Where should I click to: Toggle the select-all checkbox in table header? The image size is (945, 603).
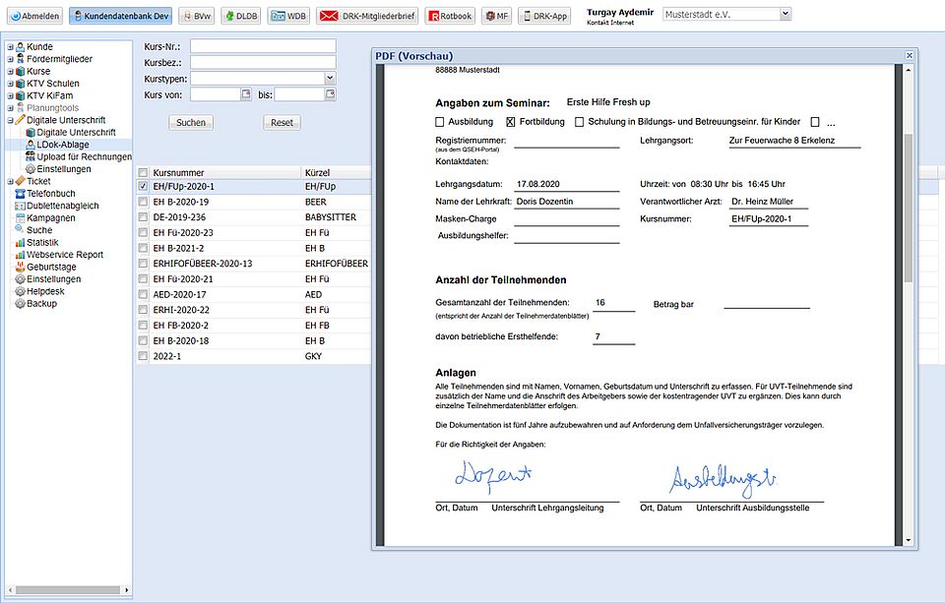tap(143, 172)
